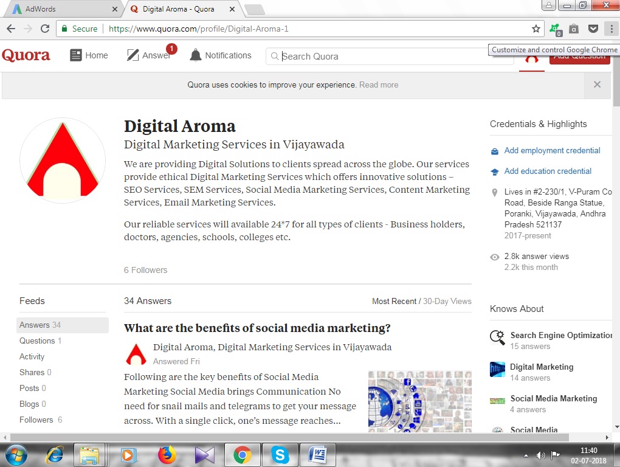Show hidden system tray icons

tap(526, 455)
